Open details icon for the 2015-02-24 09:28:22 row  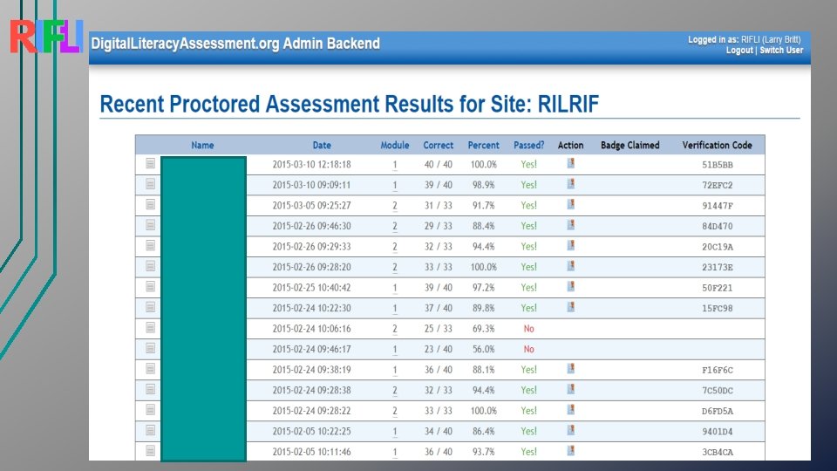tap(151, 410)
